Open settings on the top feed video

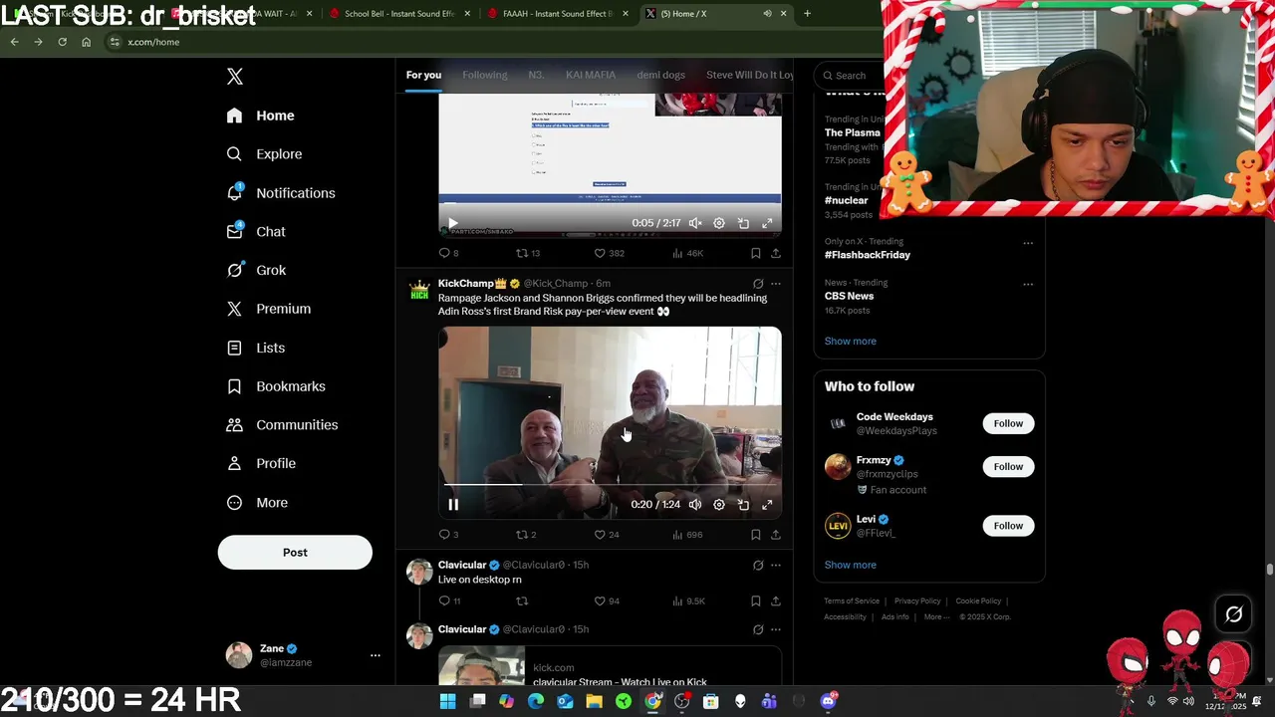pos(719,224)
